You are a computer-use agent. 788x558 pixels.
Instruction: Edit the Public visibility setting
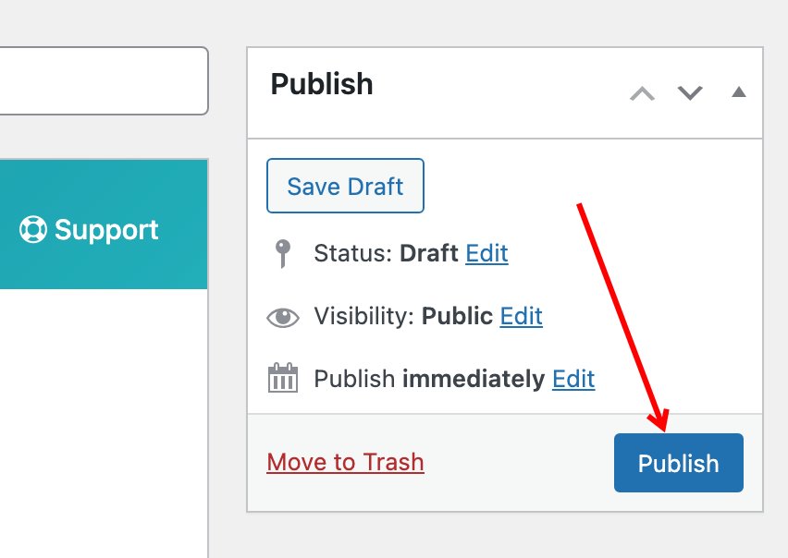tap(521, 316)
